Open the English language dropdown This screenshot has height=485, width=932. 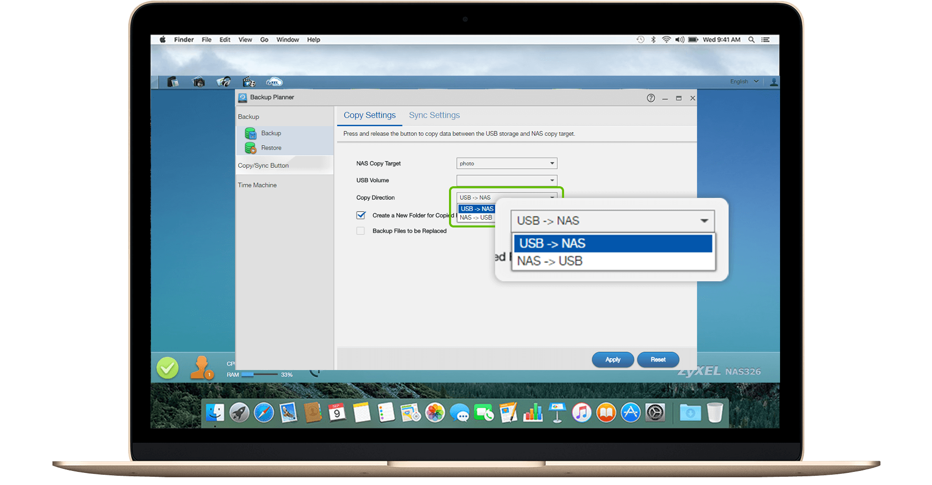coord(744,81)
